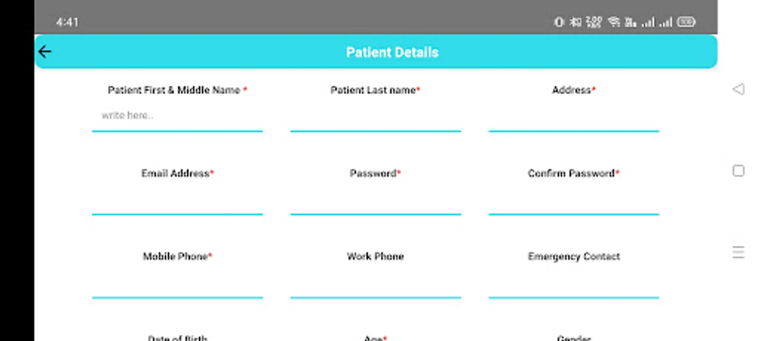Tap the 4:41 clock in status bar
Screen dimensions: 759x341
(x=67, y=22)
